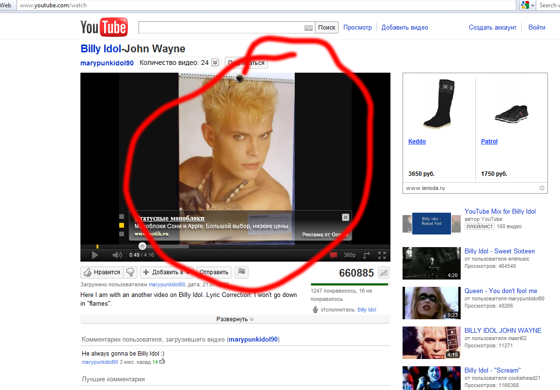This screenshot has height=390, width=560.
Task: Click the YouTube logo
Action: (x=104, y=27)
